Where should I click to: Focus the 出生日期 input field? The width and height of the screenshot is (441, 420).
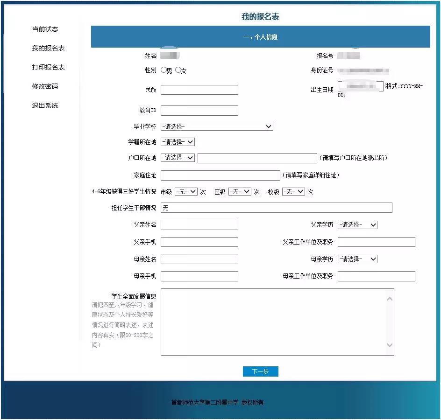361,86
